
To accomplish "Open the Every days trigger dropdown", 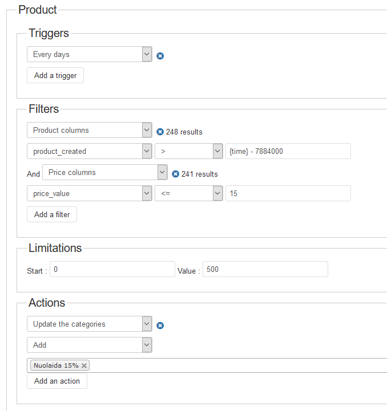I will 90,54.
